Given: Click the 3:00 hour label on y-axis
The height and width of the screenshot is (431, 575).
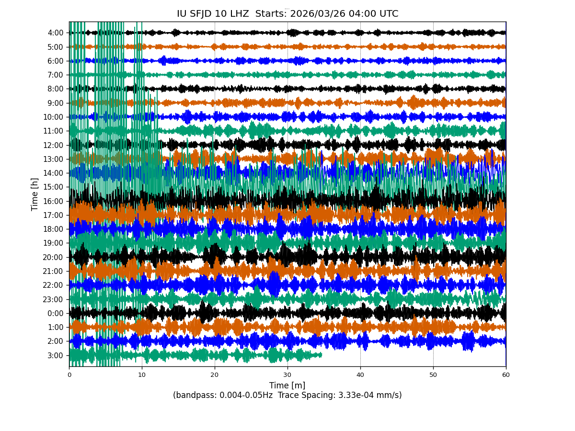Looking at the screenshot, I should [56, 355].
